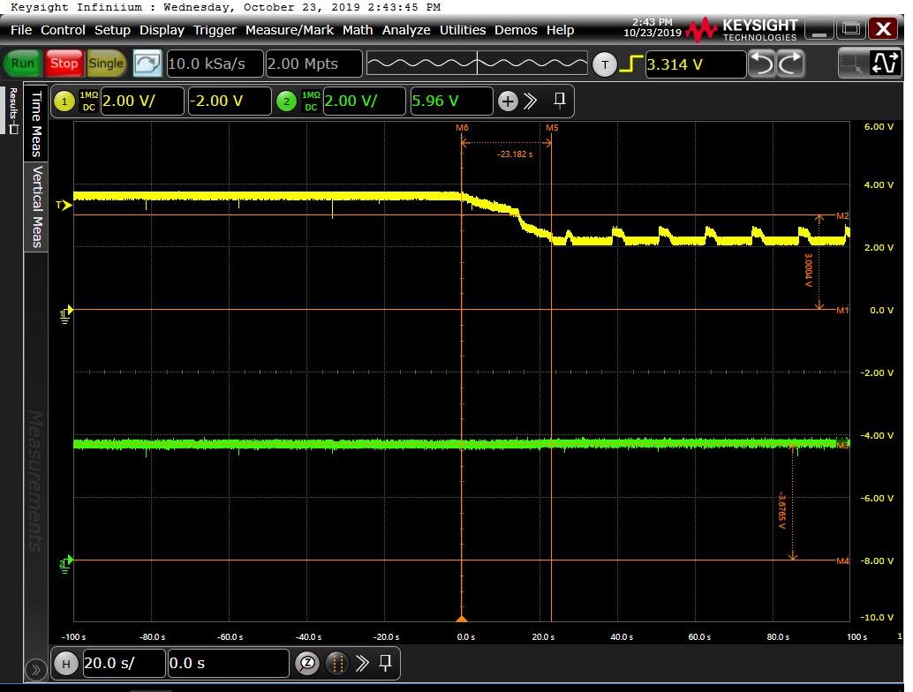Screen dimensions: 913x692
Task: Open the Help menu
Action: click(x=560, y=30)
